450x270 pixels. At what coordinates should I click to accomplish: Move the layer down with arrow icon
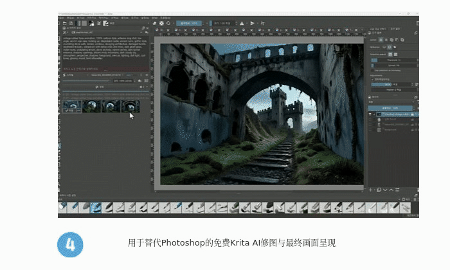[x=384, y=189]
